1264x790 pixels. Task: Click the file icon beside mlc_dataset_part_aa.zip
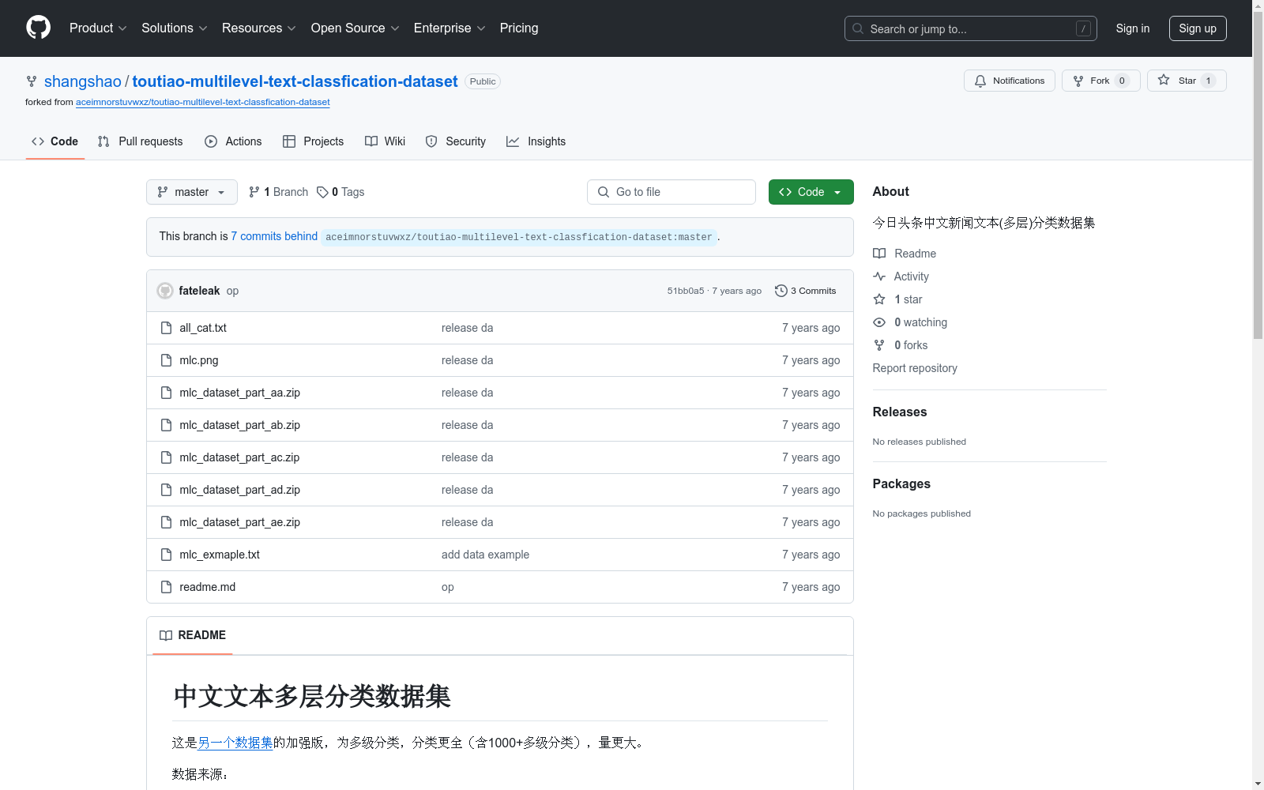[x=166, y=393]
